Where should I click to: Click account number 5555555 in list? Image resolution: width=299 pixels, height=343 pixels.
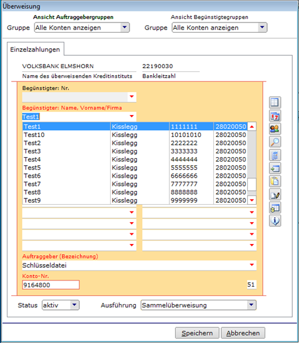(184, 168)
